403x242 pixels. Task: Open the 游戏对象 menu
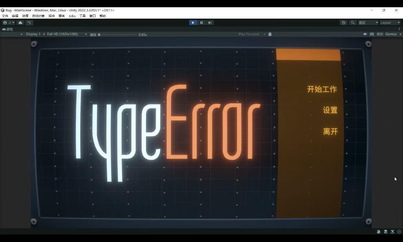38,16
